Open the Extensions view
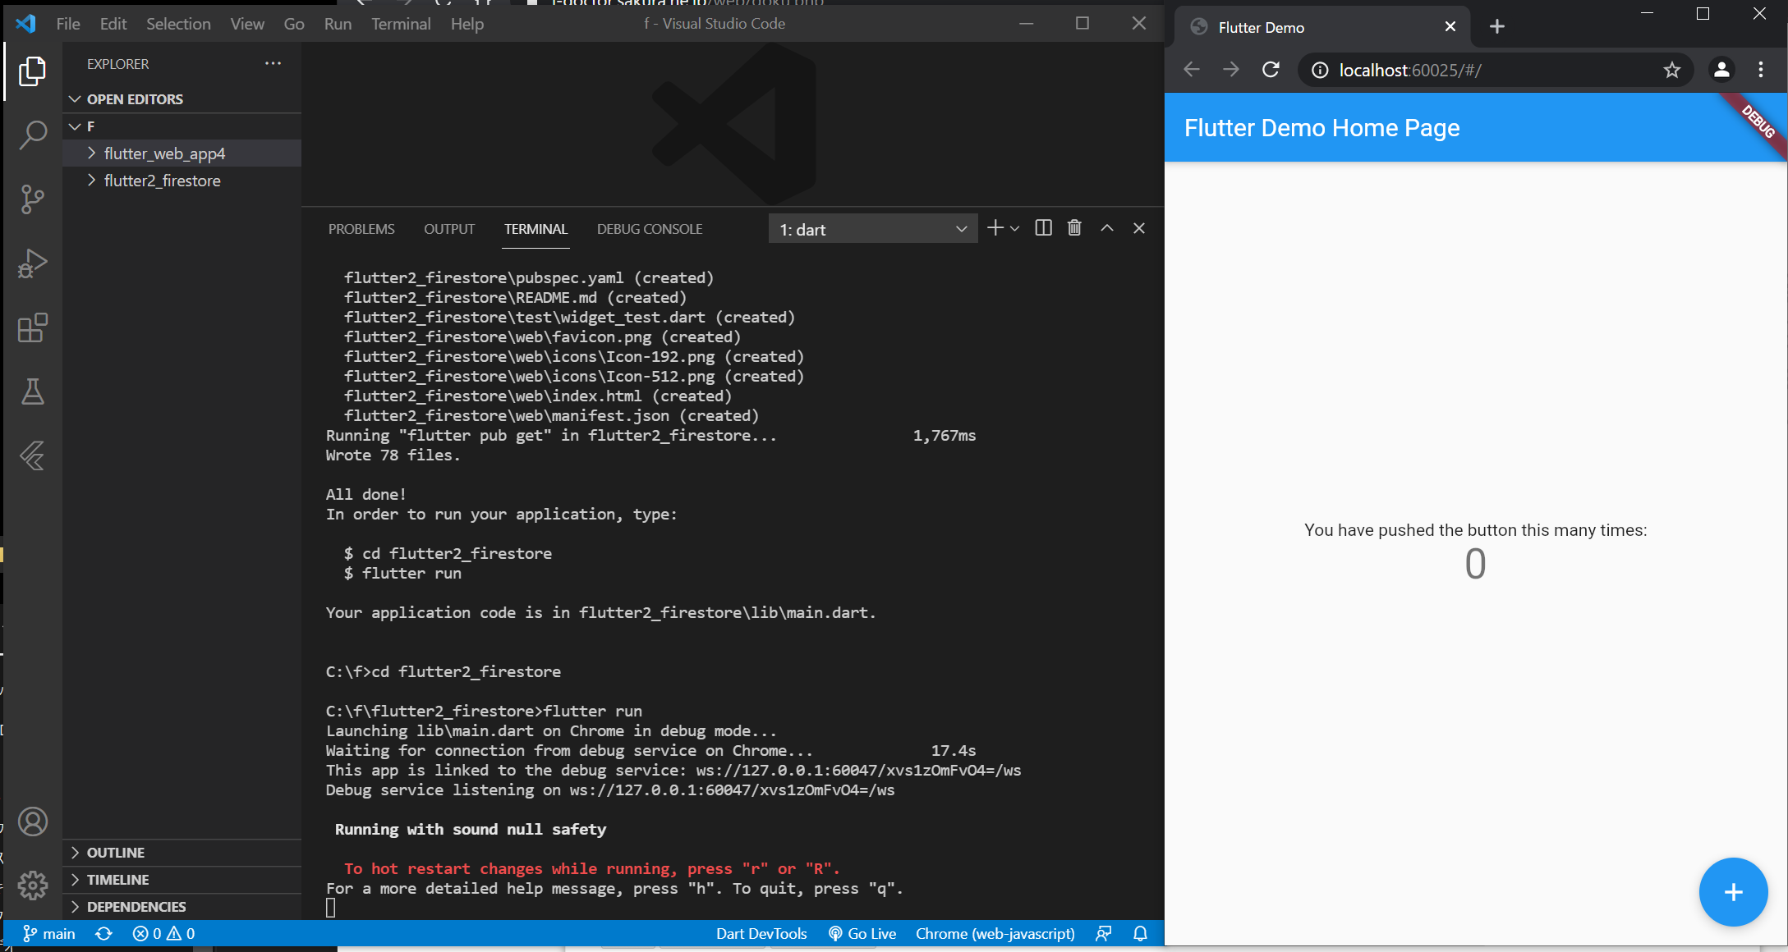 coord(33,327)
